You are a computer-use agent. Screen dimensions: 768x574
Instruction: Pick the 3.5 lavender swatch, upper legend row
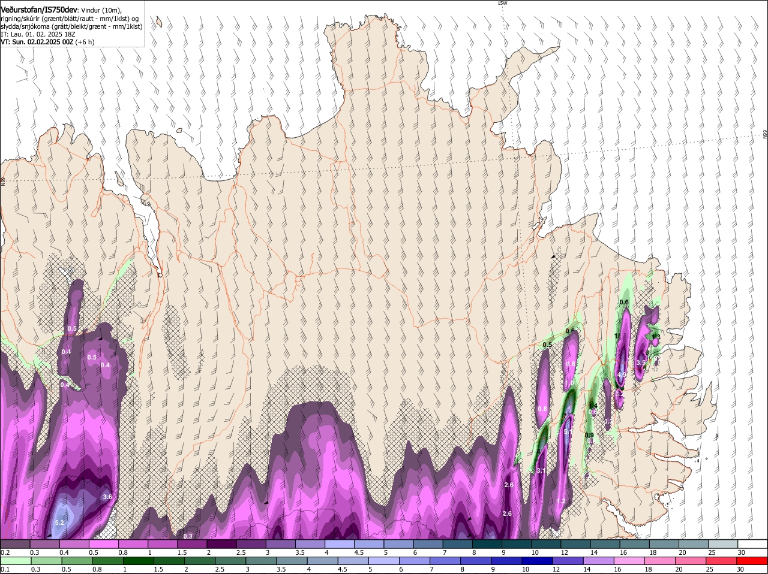(310, 543)
